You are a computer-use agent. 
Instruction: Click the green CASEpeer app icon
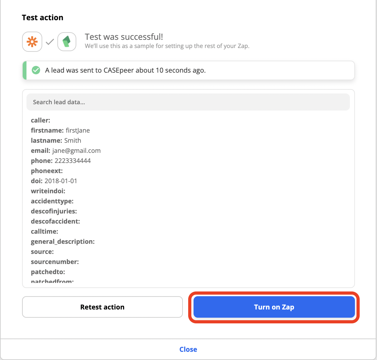(67, 42)
